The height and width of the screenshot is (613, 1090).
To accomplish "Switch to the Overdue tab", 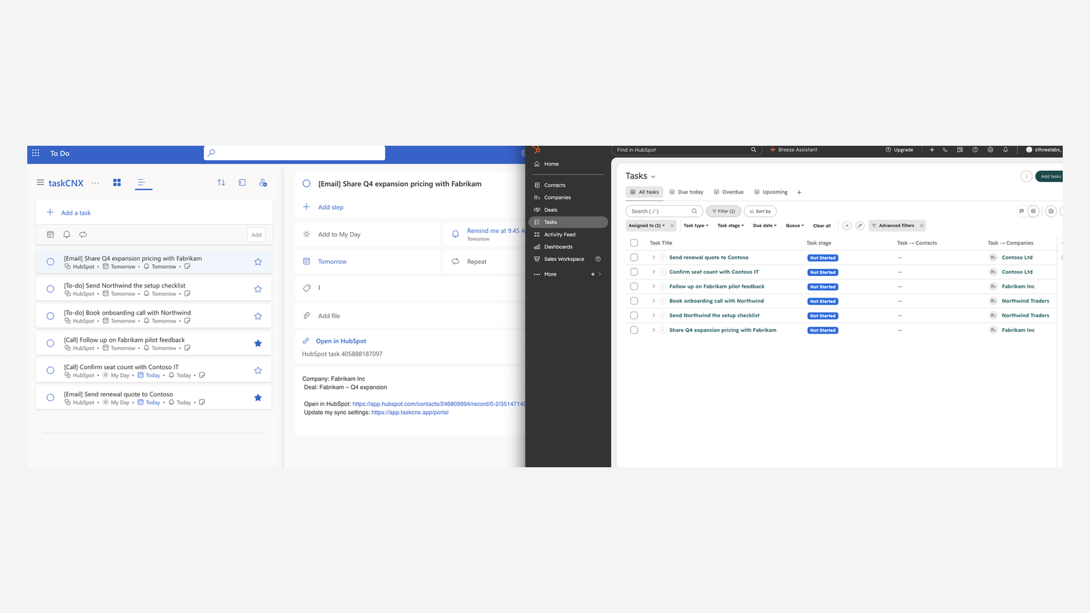I will pyautogui.click(x=729, y=192).
